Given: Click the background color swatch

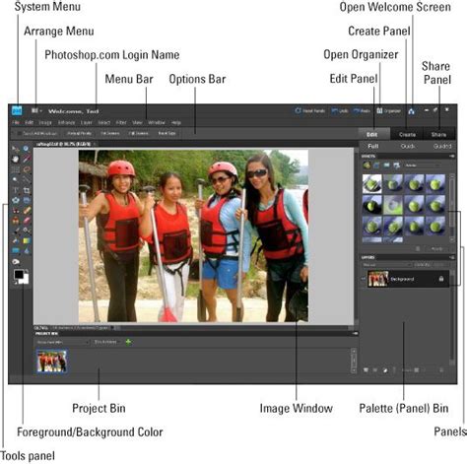Looking at the screenshot, I should pyautogui.click(x=25, y=280).
